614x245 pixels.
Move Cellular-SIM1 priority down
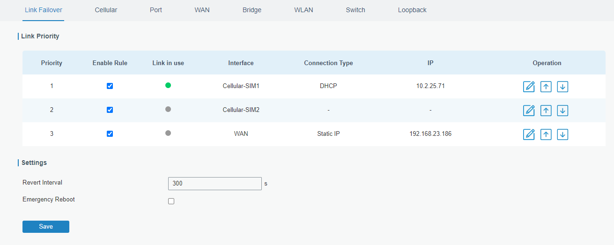tap(562, 87)
